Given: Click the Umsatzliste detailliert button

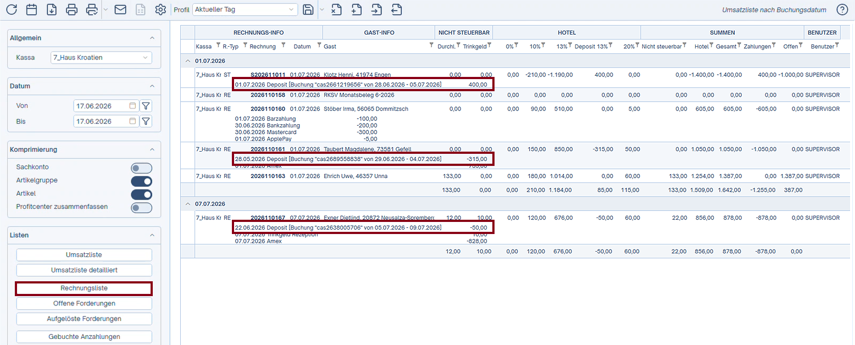Looking at the screenshot, I should pos(84,270).
